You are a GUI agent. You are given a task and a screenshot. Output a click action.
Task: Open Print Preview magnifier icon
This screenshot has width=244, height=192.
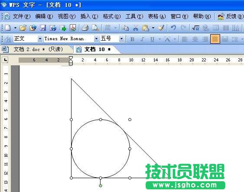click(95, 28)
